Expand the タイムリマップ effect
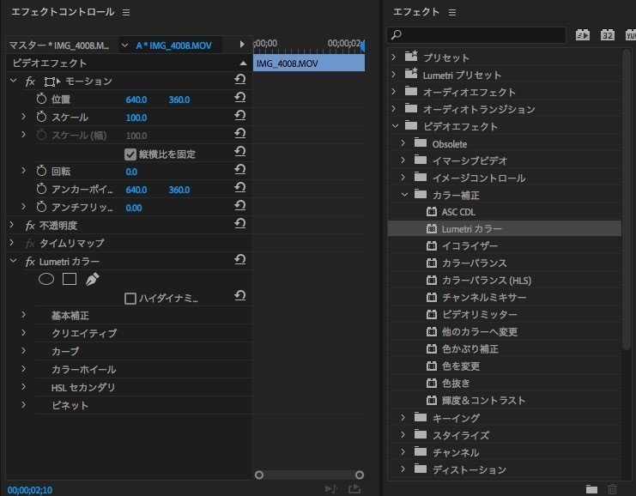636x496 pixels. [12, 243]
